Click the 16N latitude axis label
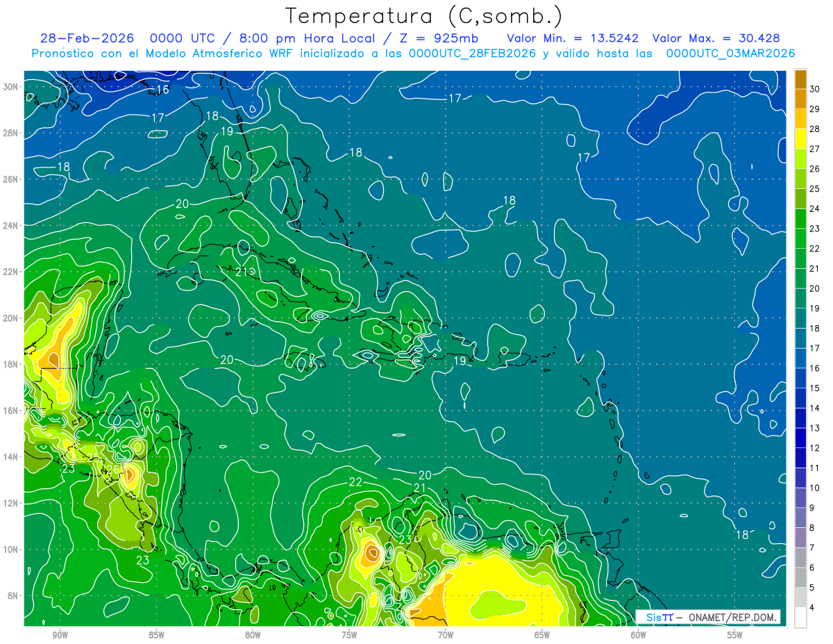This screenshot has width=833, height=644. pos(10,411)
